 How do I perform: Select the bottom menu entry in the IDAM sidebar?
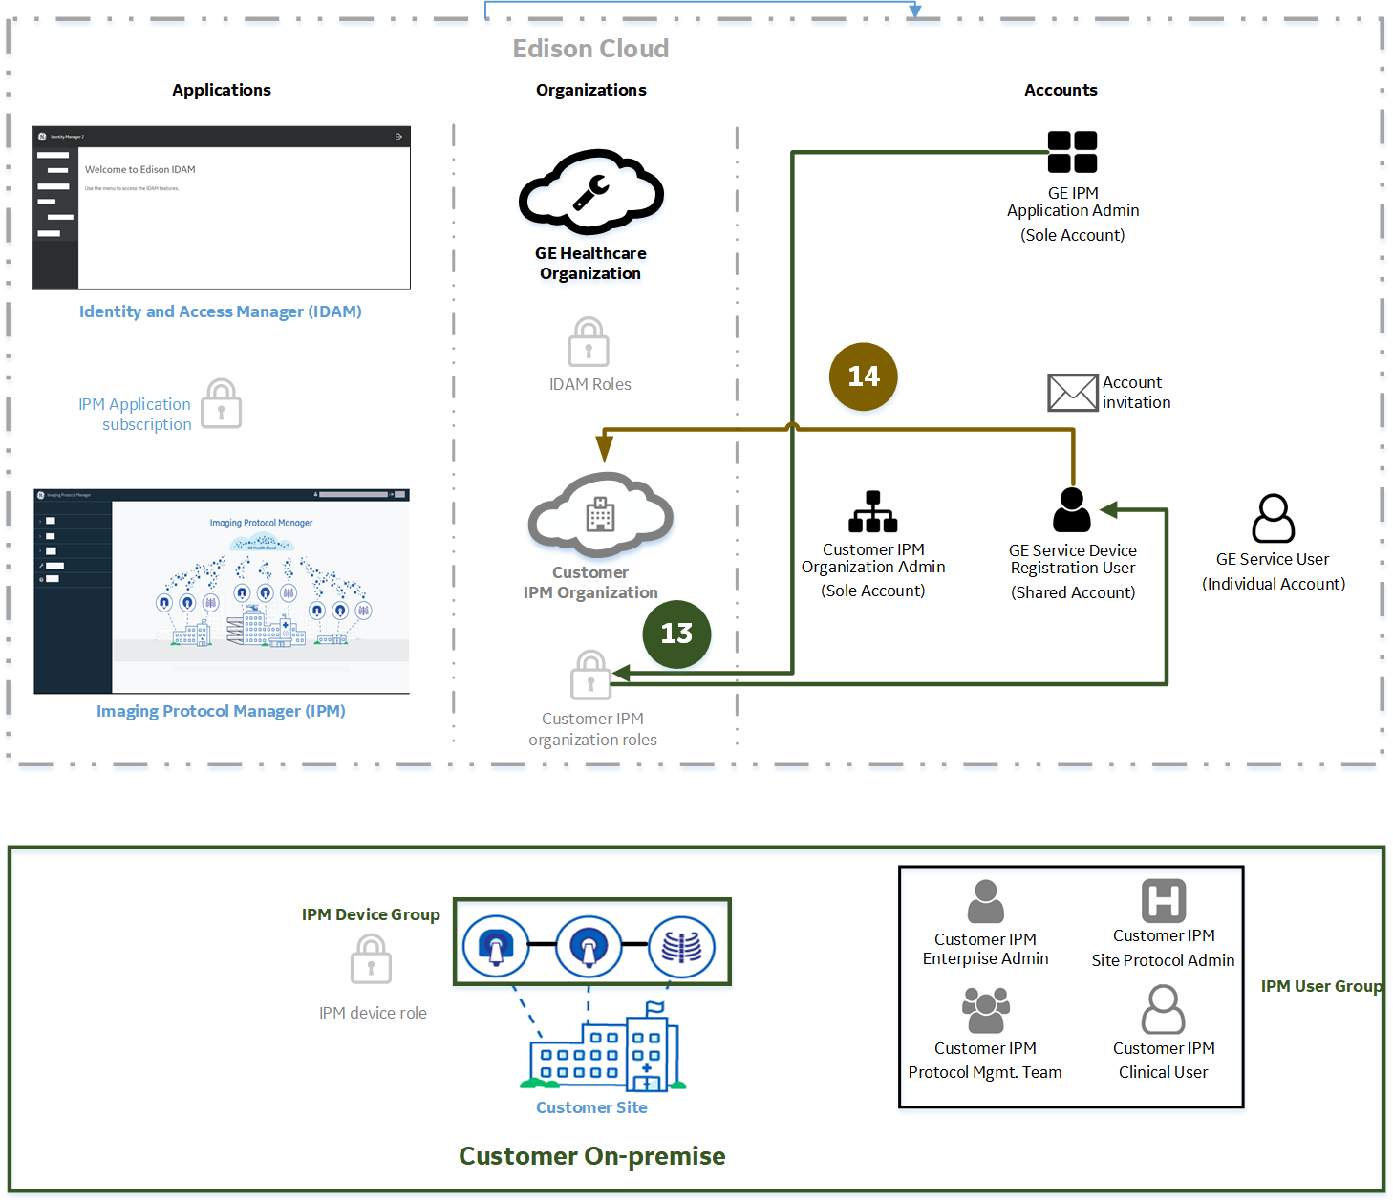pyautogui.click(x=49, y=233)
